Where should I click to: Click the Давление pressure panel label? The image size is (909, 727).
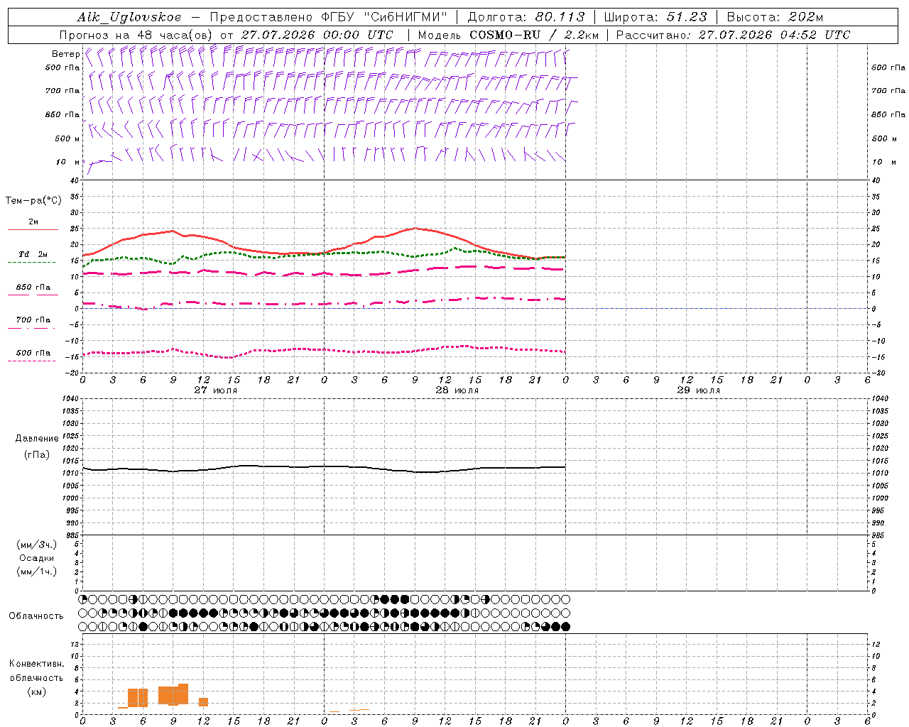[37, 439]
